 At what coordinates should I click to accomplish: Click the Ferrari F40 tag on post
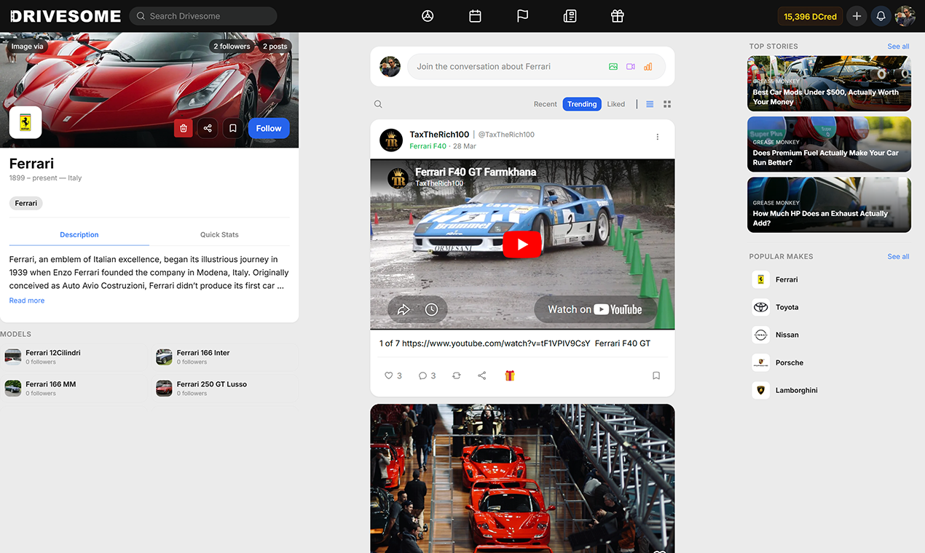[x=428, y=146]
